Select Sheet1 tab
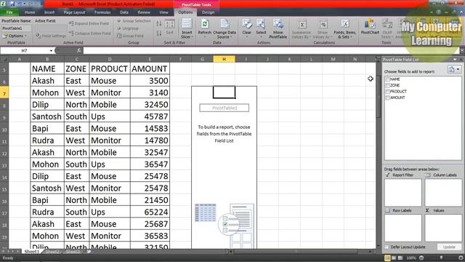Screen dimensions: 465x262 pos(31,252)
